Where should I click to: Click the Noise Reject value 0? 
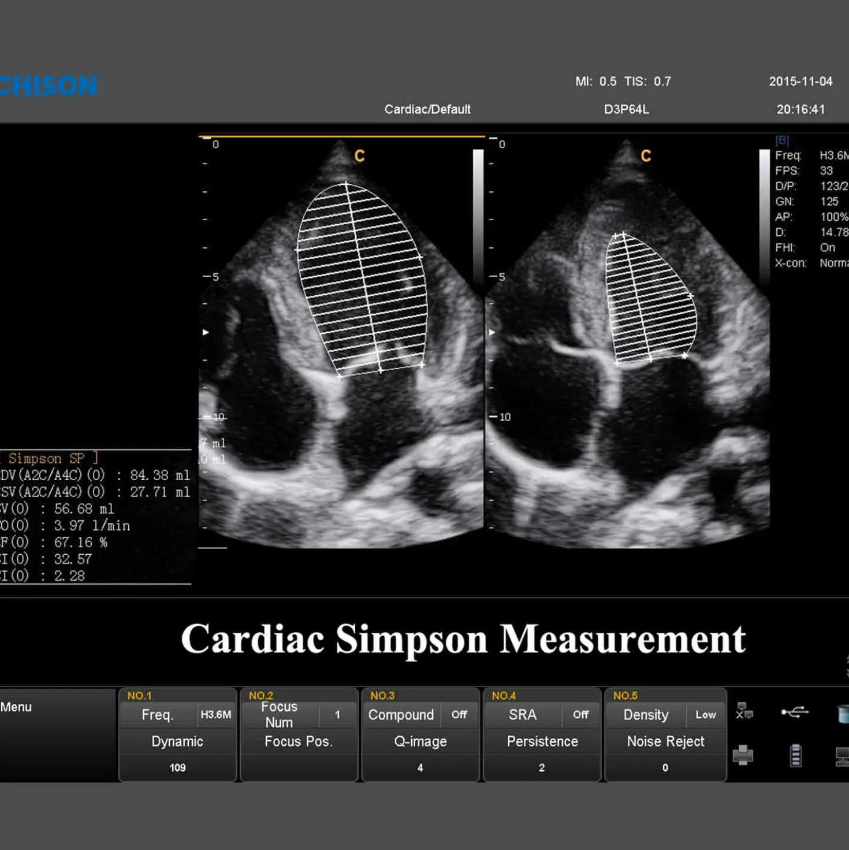[x=665, y=767]
